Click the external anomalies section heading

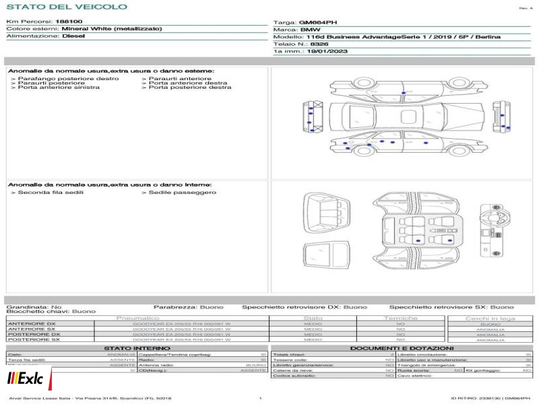(111, 71)
